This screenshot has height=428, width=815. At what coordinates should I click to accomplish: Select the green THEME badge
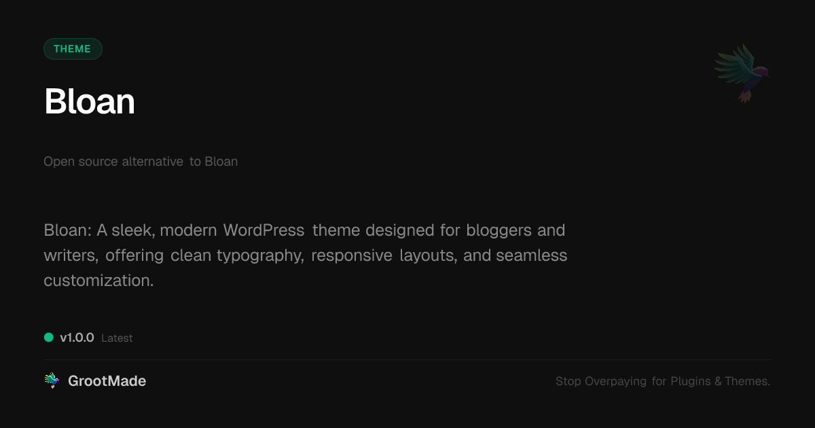[73, 49]
